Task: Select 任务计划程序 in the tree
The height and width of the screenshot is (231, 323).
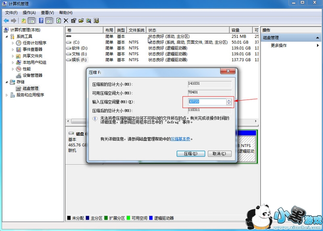Action: 34,43
